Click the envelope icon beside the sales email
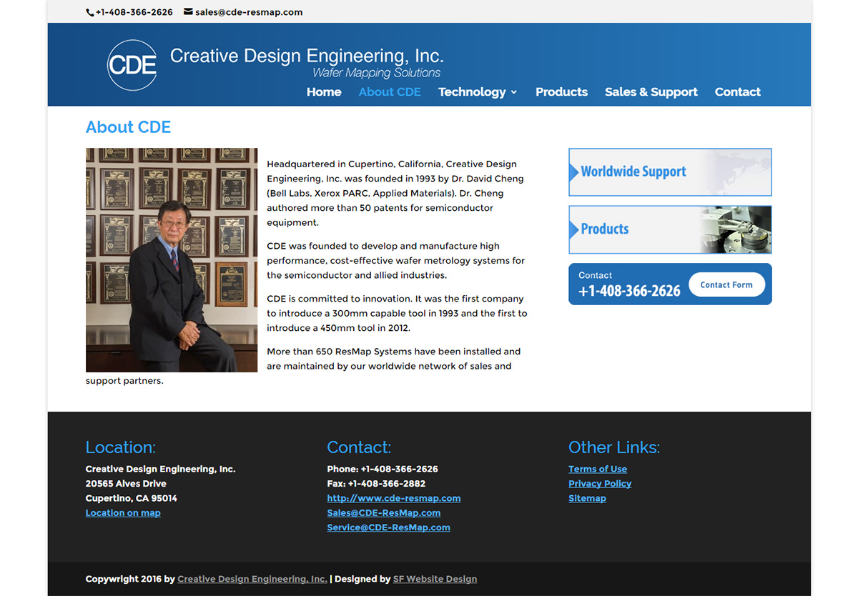Screen dimensions: 858x596 coord(188,11)
